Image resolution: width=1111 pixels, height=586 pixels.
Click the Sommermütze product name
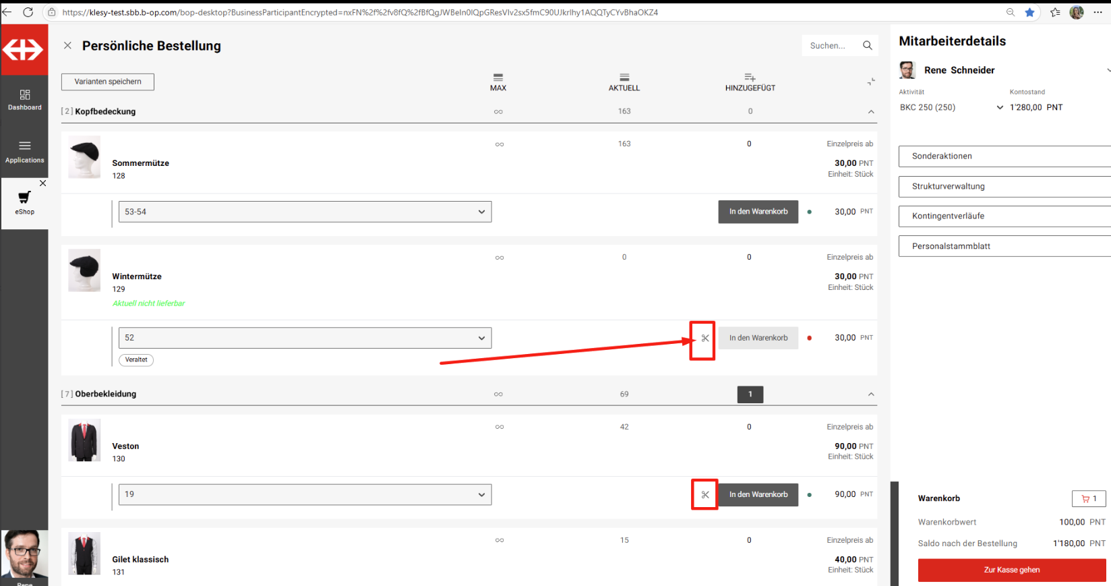click(x=140, y=163)
